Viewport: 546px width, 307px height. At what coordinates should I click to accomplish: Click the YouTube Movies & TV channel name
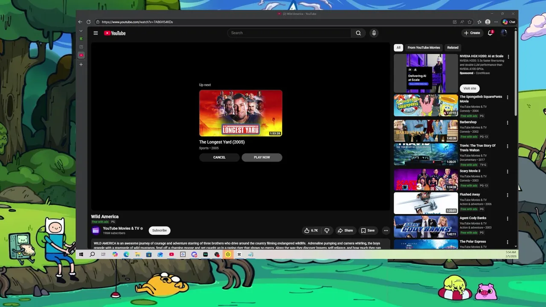[121, 228]
